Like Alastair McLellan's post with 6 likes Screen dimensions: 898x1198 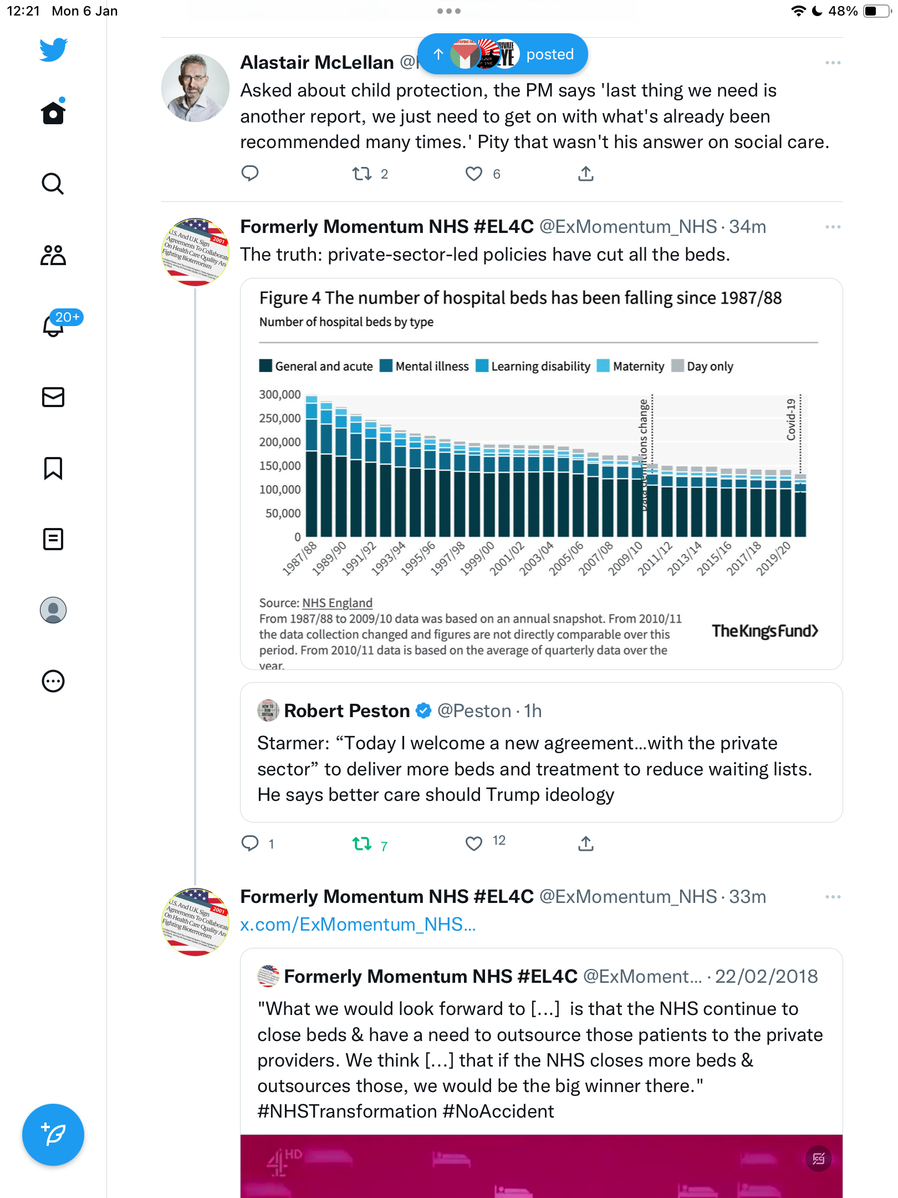[x=474, y=174]
